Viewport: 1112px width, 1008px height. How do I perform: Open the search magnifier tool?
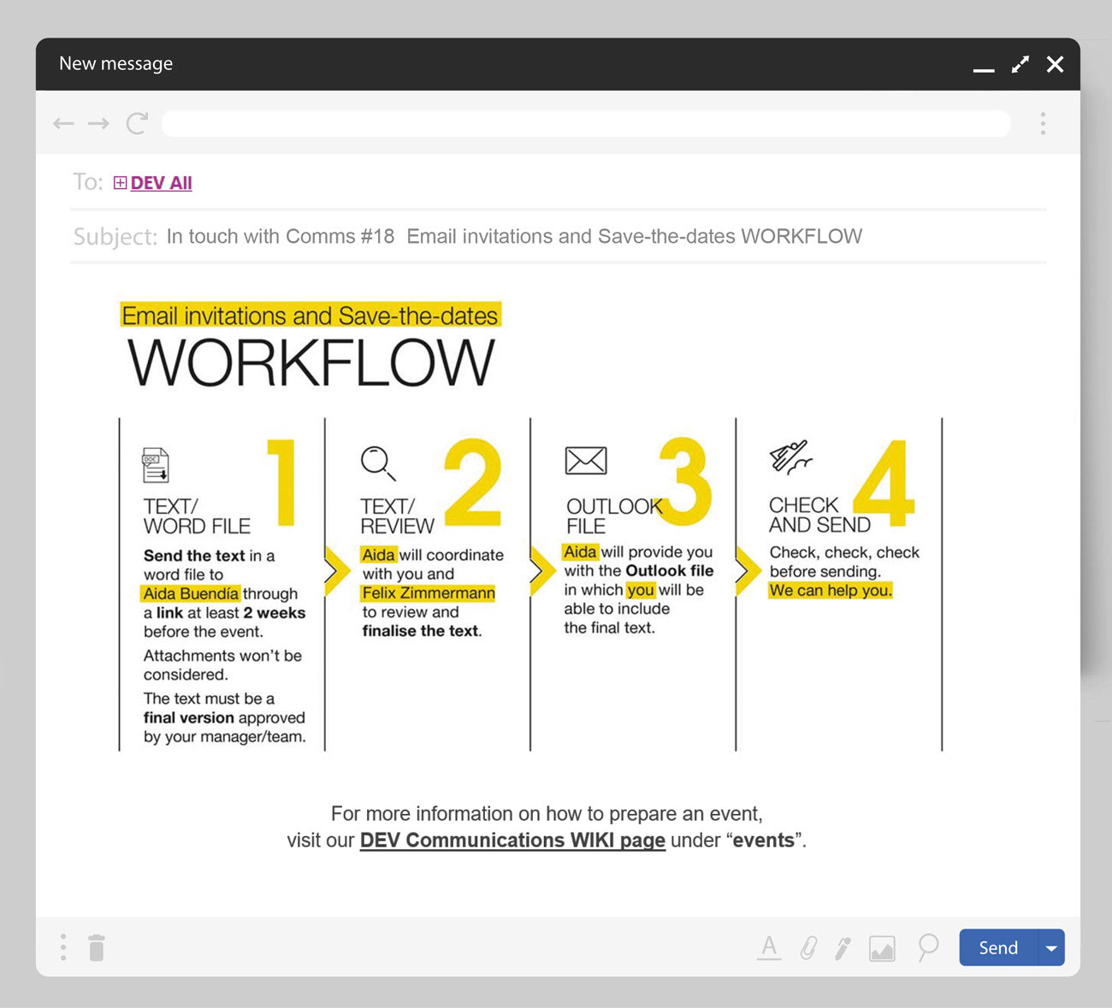click(x=927, y=947)
